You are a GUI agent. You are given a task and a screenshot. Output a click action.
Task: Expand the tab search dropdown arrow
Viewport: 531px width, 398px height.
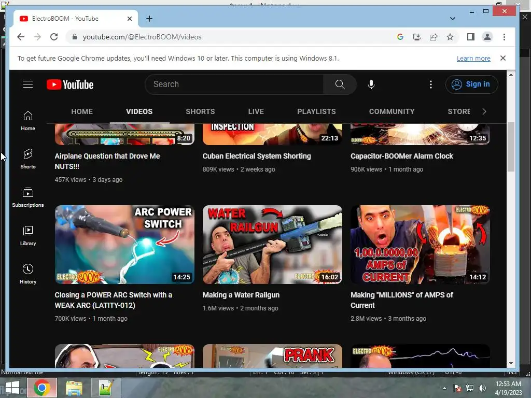click(452, 19)
